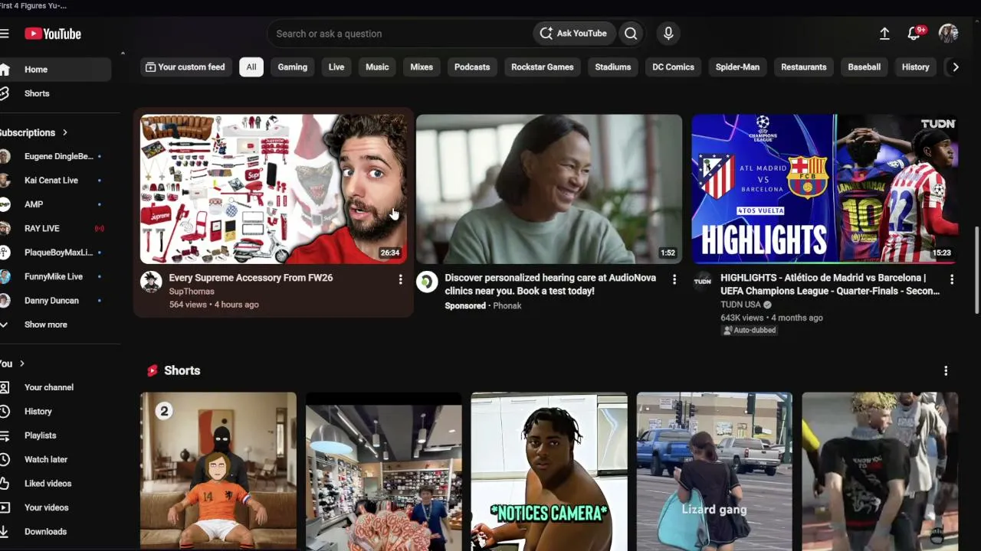Click the SupThomas channel name
This screenshot has width=981, height=551.
click(x=192, y=292)
